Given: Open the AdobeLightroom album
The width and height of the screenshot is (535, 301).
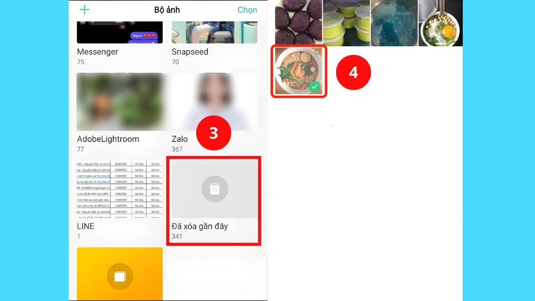Looking at the screenshot, I should [120, 102].
